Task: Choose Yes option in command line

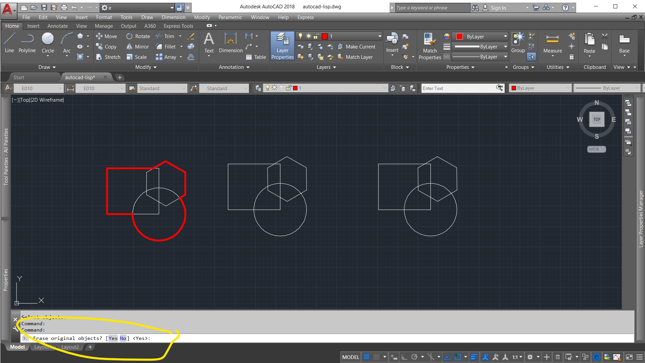Action: pyautogui.click(x=113, y=338)
